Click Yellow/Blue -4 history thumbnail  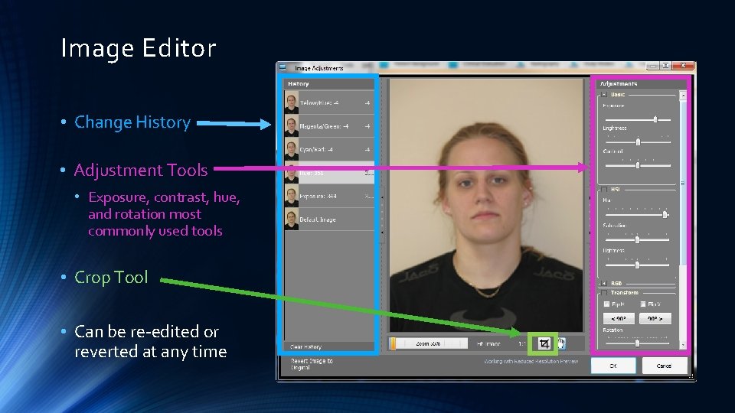291,102
